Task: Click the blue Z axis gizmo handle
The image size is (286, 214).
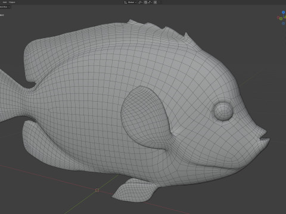Action: 284,12
